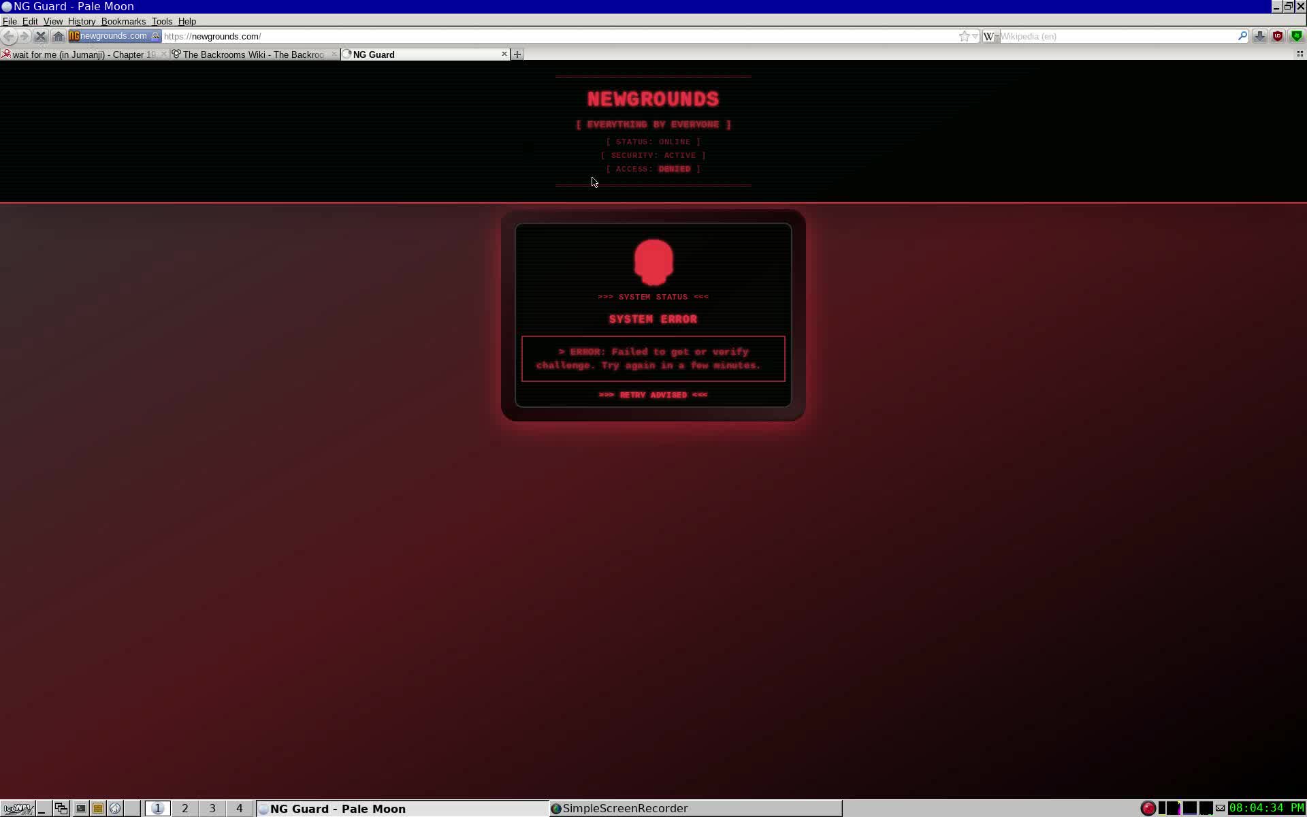Open the Downloads toolbar button
The image size is (1307, 817).
point(1260,36)
